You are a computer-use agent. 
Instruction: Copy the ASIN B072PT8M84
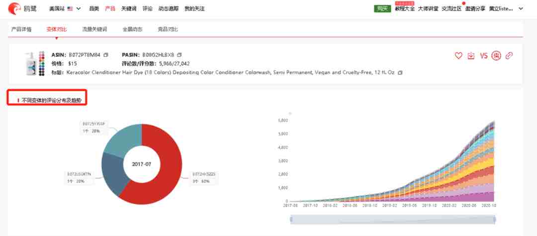tap(106, 55)
